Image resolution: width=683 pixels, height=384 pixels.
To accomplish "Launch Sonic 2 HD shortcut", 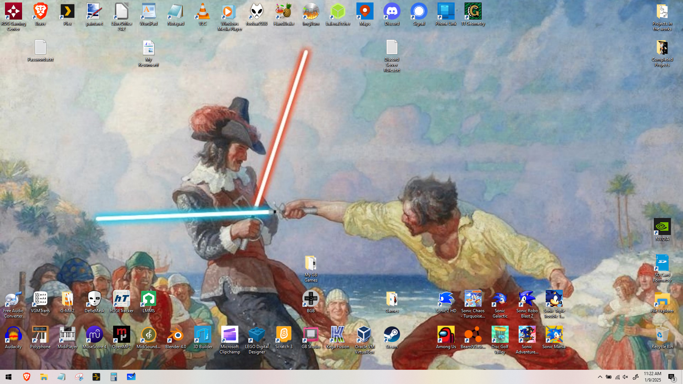I will click(x=446, y=302).
